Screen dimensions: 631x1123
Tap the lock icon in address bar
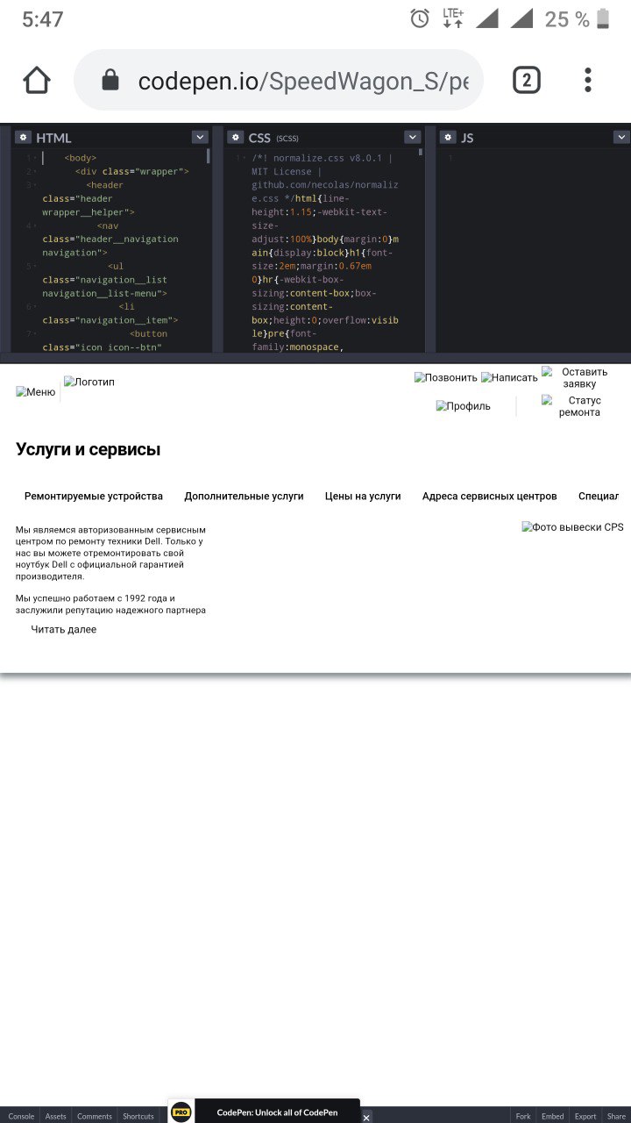point(110,81)
